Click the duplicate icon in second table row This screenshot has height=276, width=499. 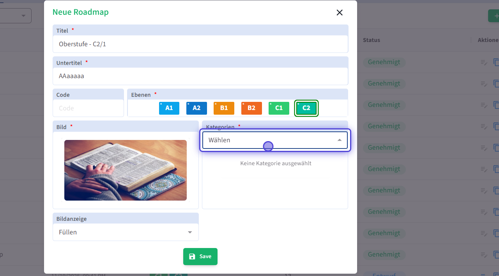tap(496, 84)
